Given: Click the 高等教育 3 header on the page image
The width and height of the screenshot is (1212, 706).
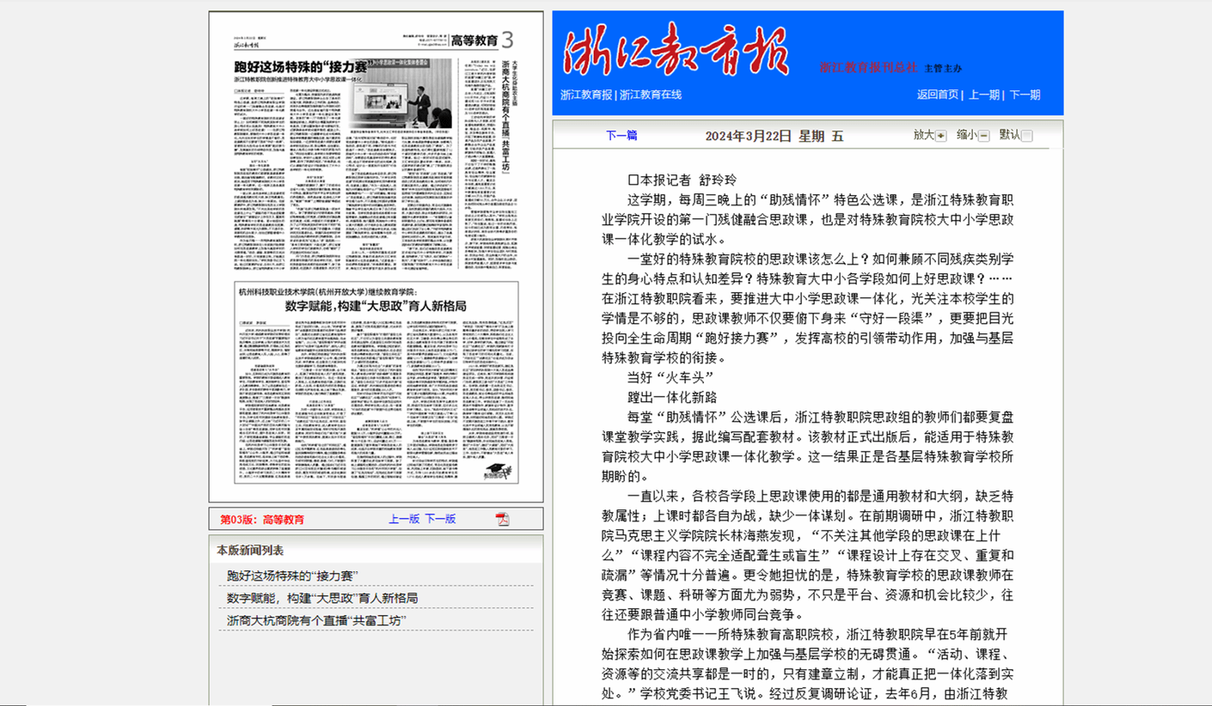Looking at the screenshot, I should (x=482, y=40).
